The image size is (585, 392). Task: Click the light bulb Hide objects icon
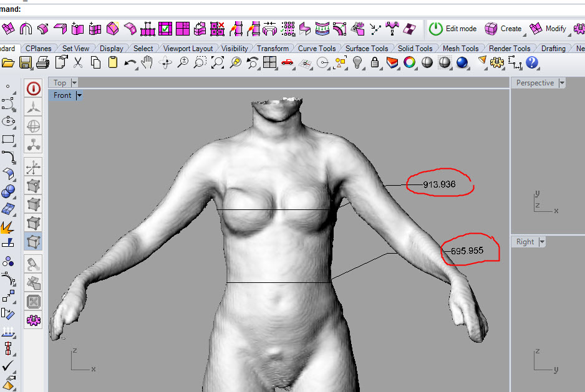coord(357,62)
